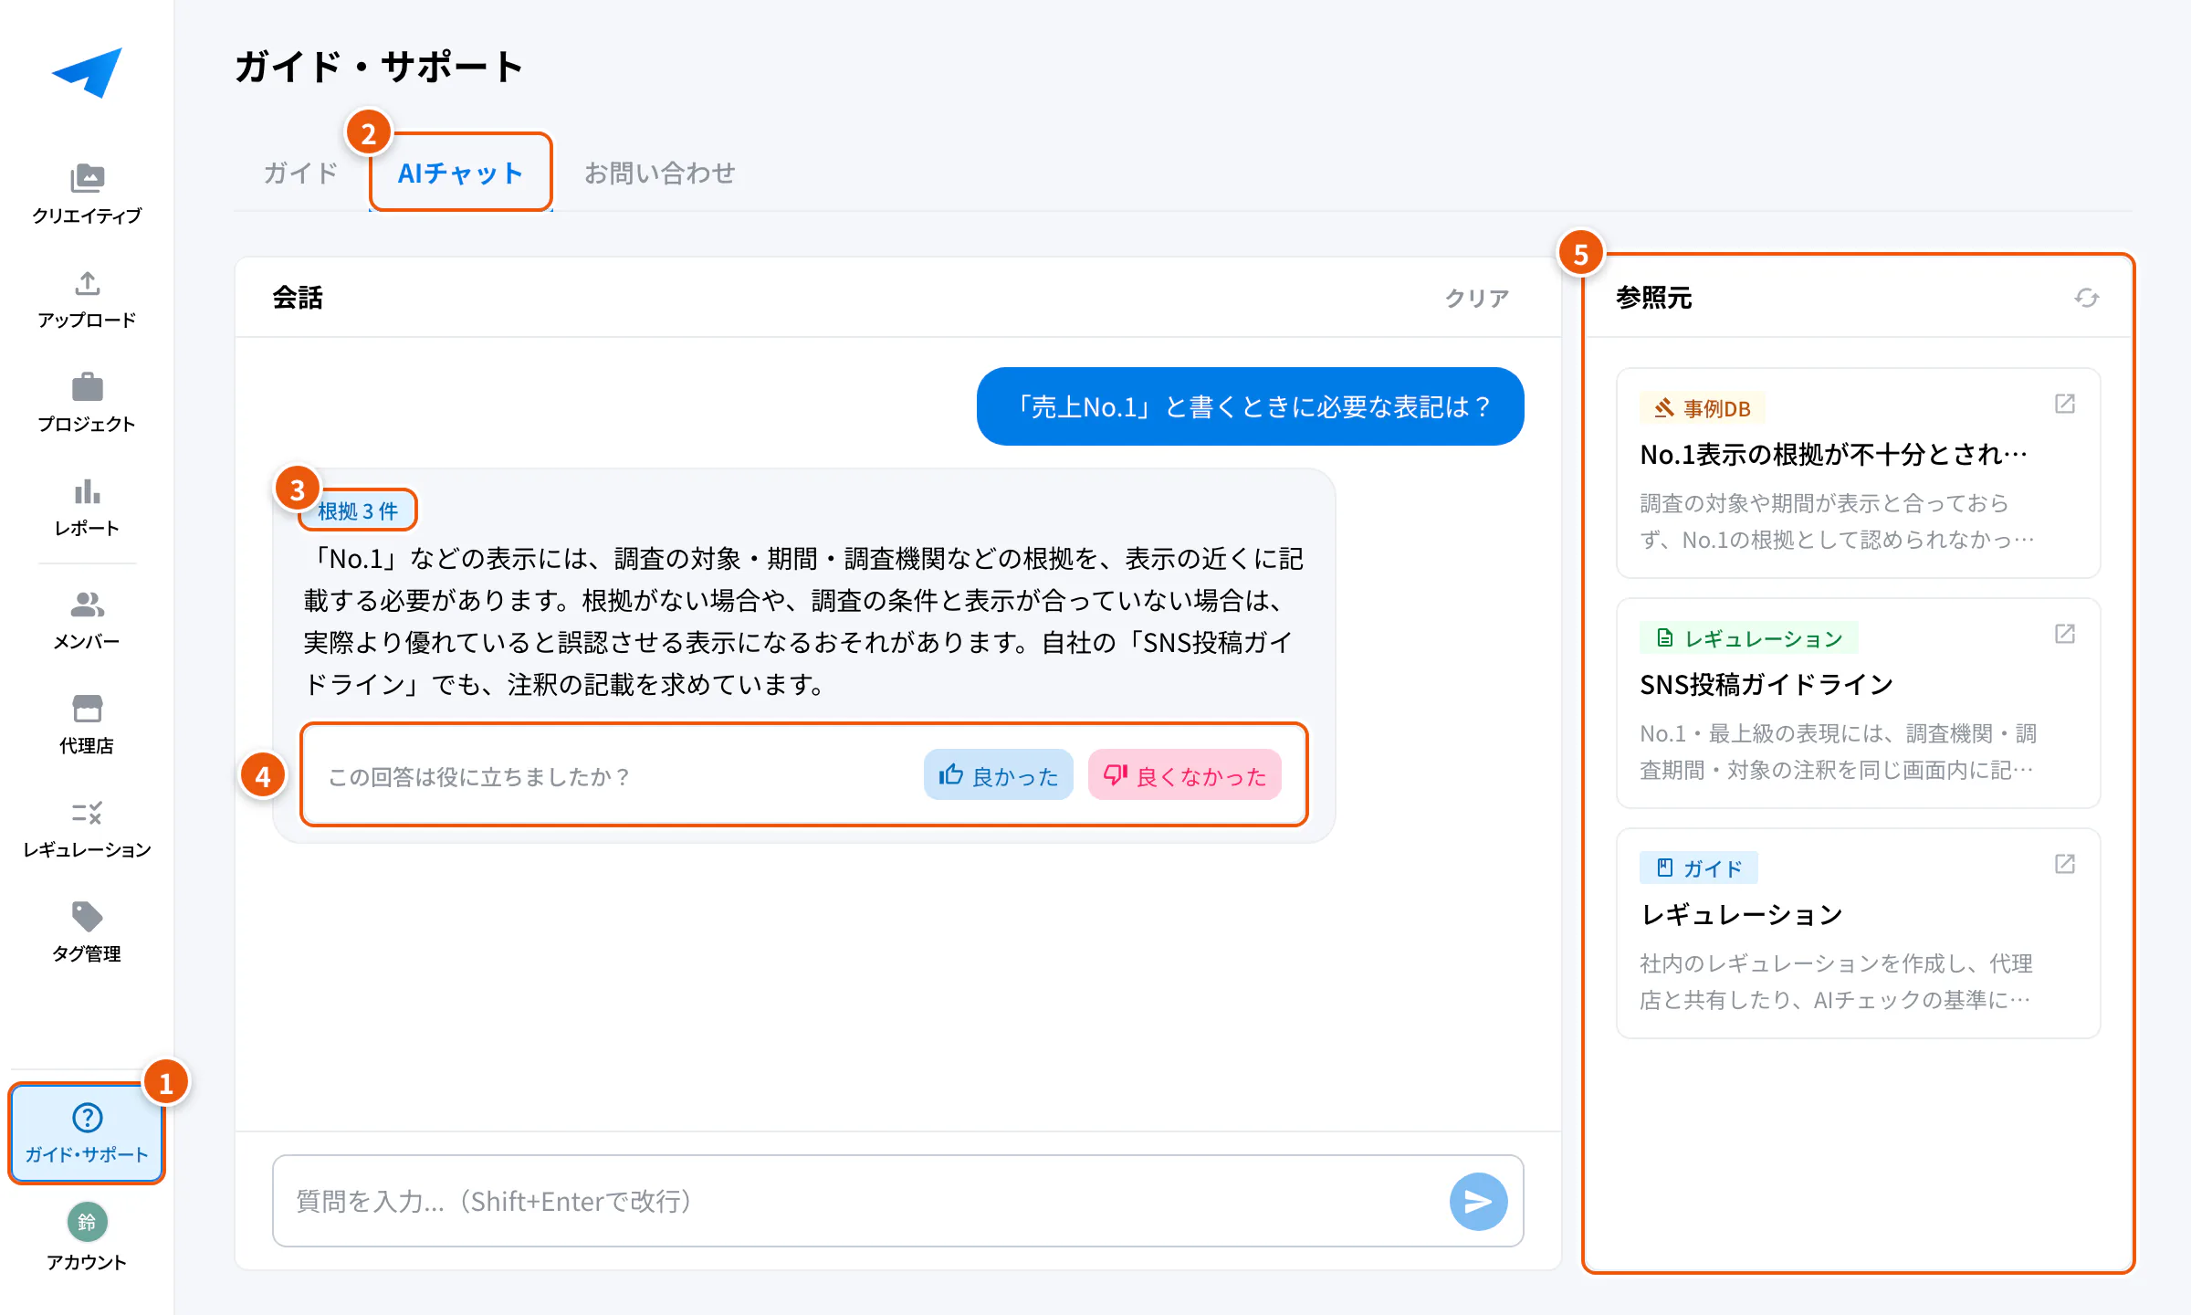Click the レギュレーション reference card title
Image resolution: width=2191 pixels, height=1315 pixels.
pos(1741,914)
